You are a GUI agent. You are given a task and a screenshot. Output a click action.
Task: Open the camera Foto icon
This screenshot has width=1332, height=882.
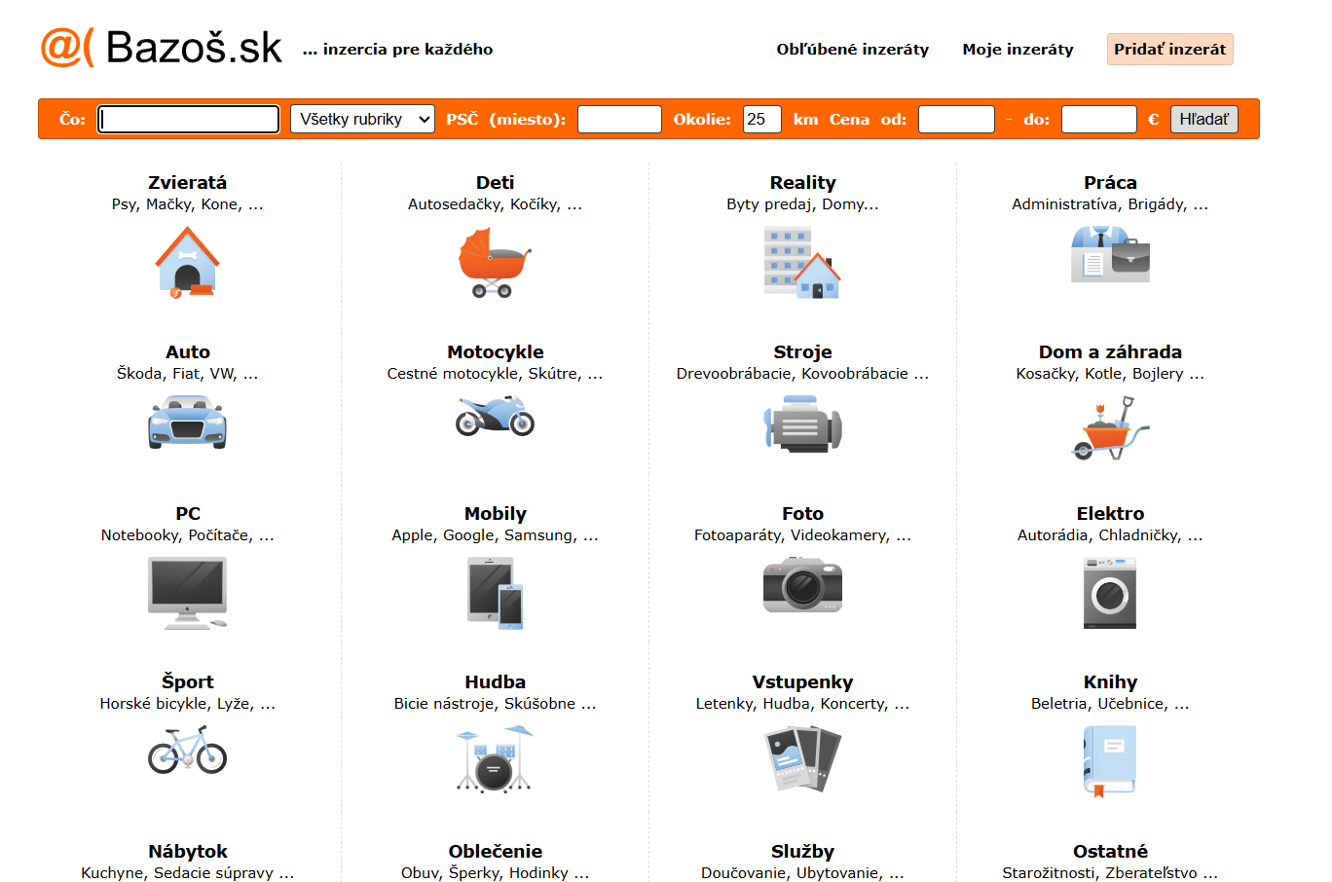click(x=802, y=585)
